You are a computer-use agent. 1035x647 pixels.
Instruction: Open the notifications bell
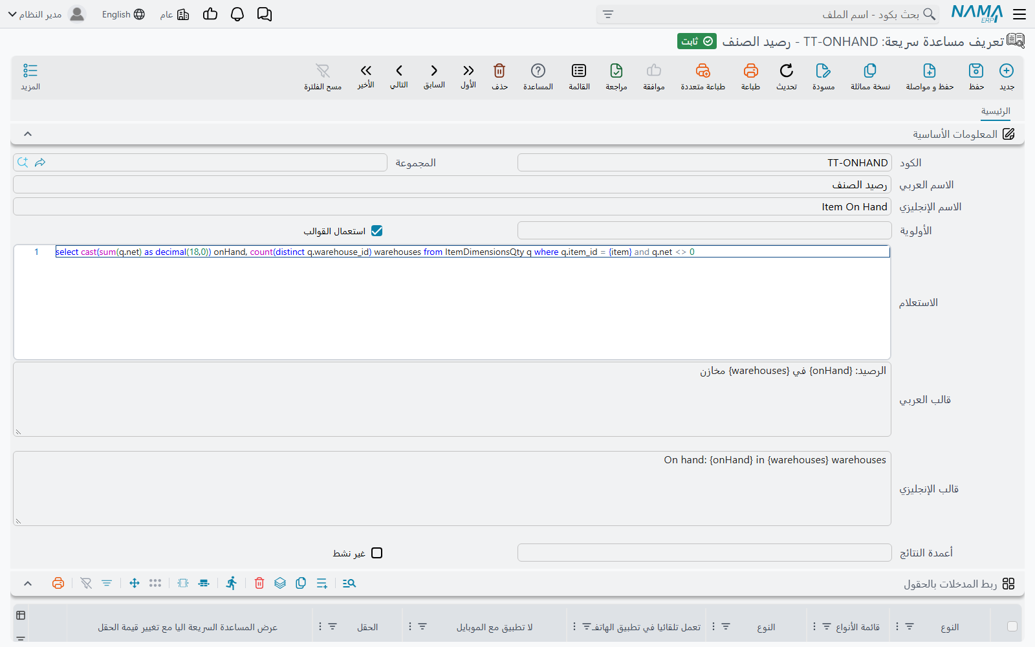pyautogui.click(x=237, y=14)
